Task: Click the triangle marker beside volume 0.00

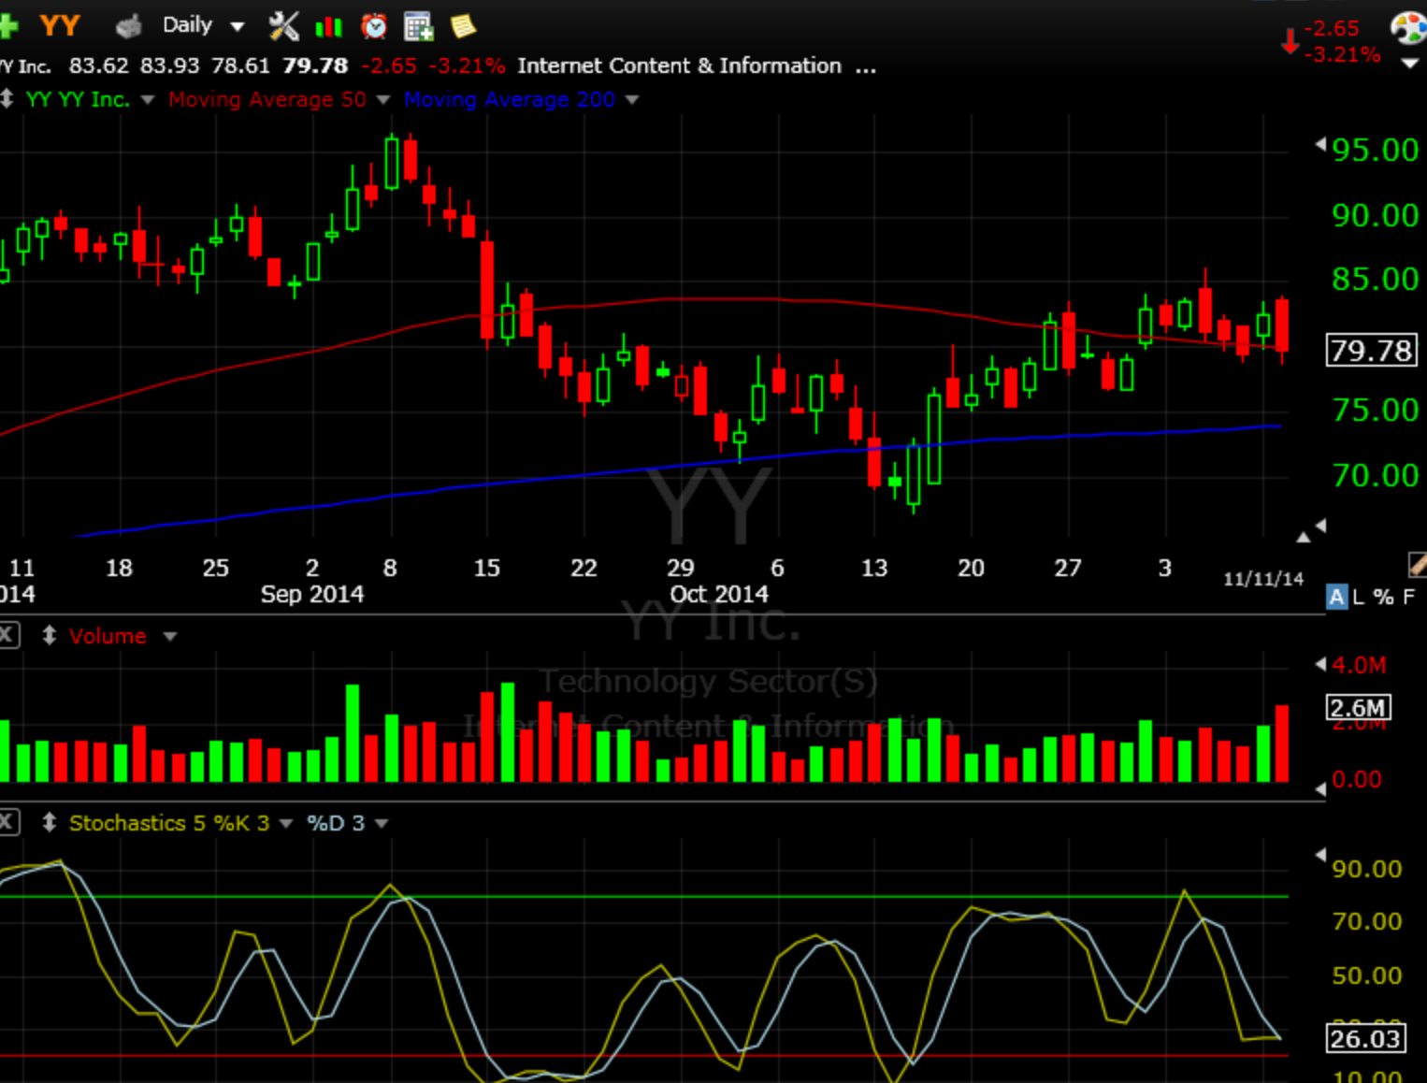Action: point(1320,789)
